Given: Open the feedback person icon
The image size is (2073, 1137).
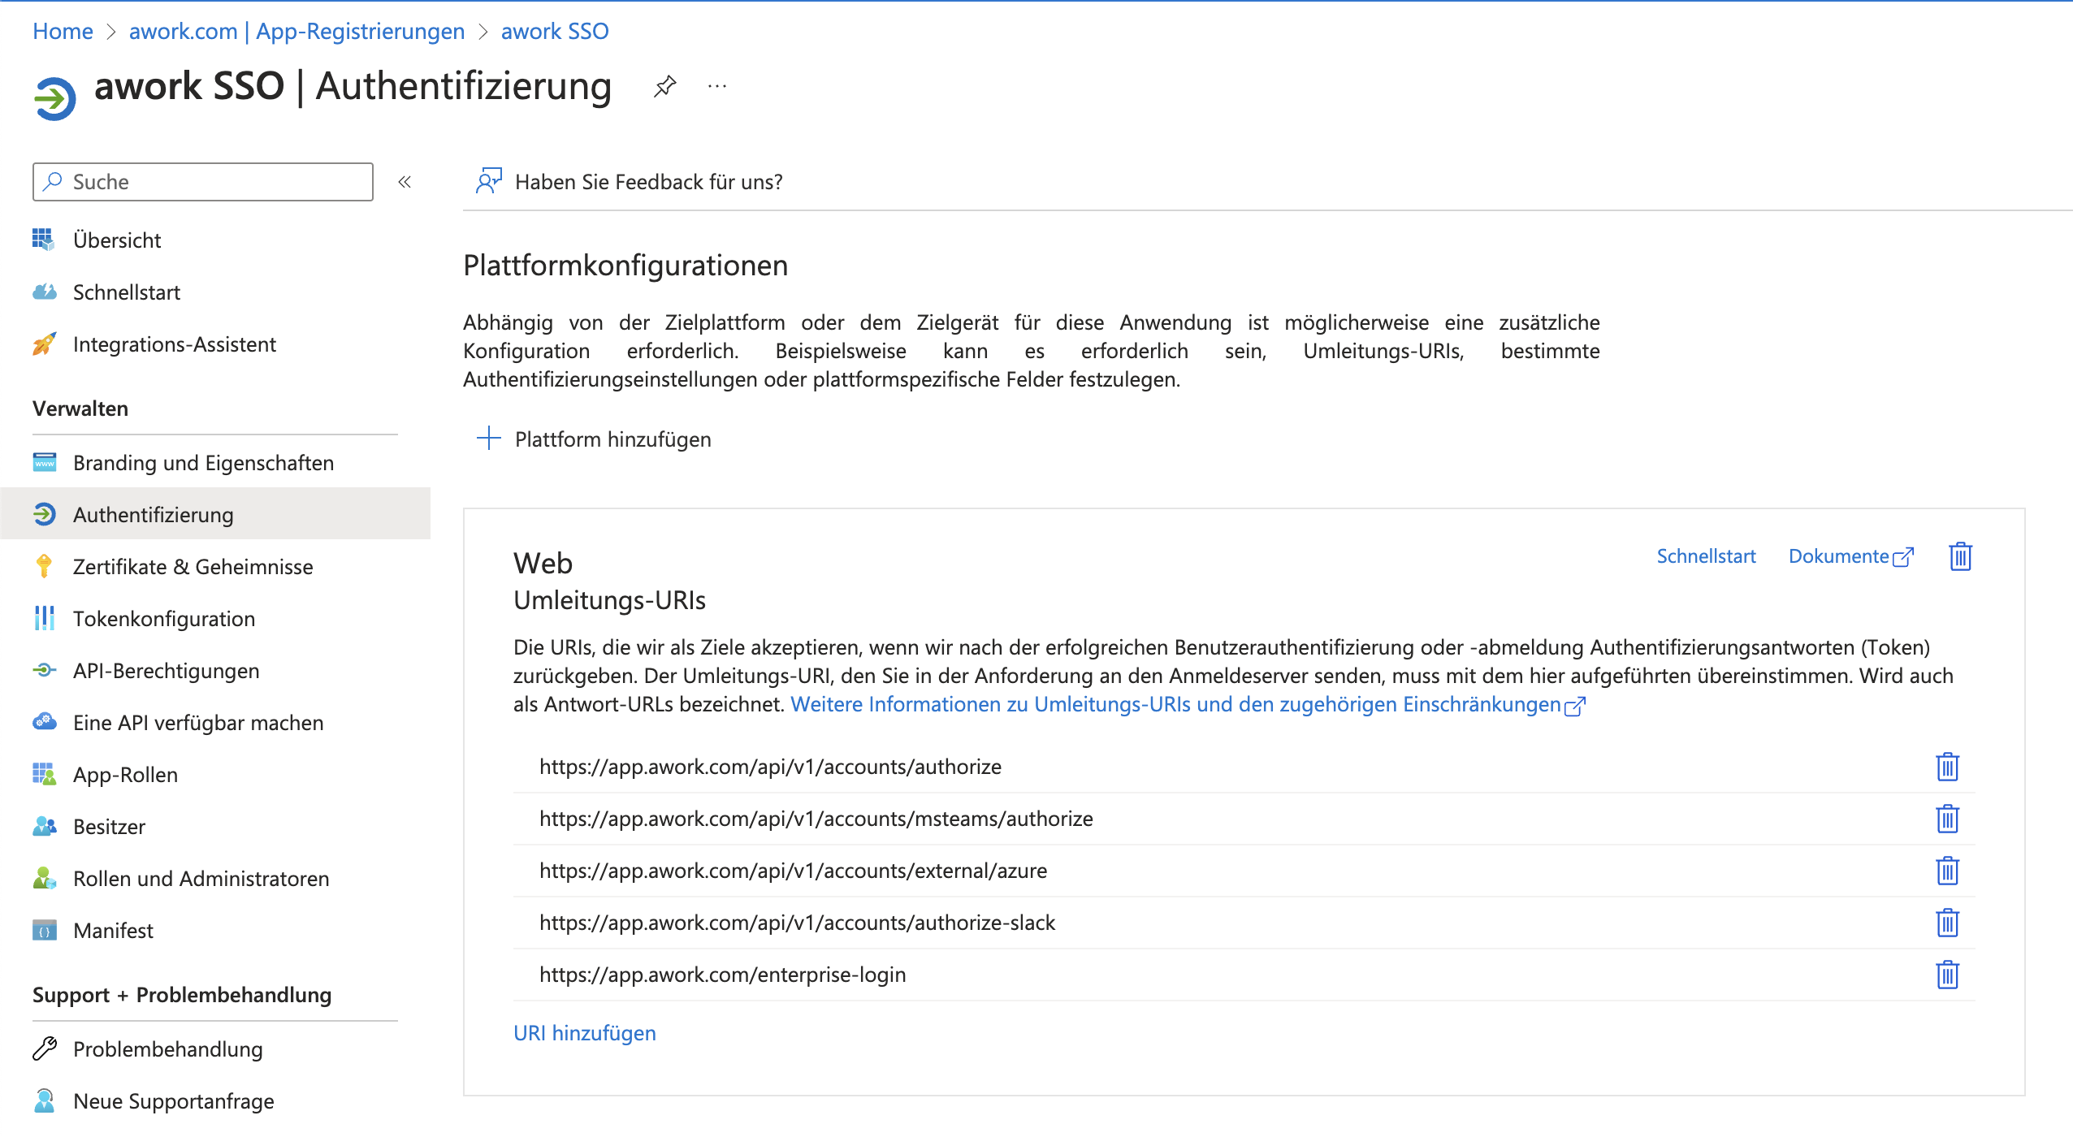Looking at the screenshot, I should 488,181.
